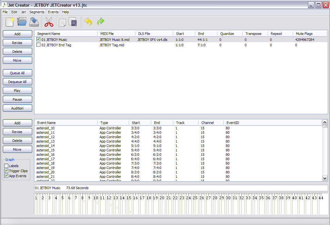Redo with the green arrow icon

(x=101, y=22)
